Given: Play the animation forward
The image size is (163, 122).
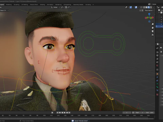Looking at the screenshot, I should click(x=65, y=113).
